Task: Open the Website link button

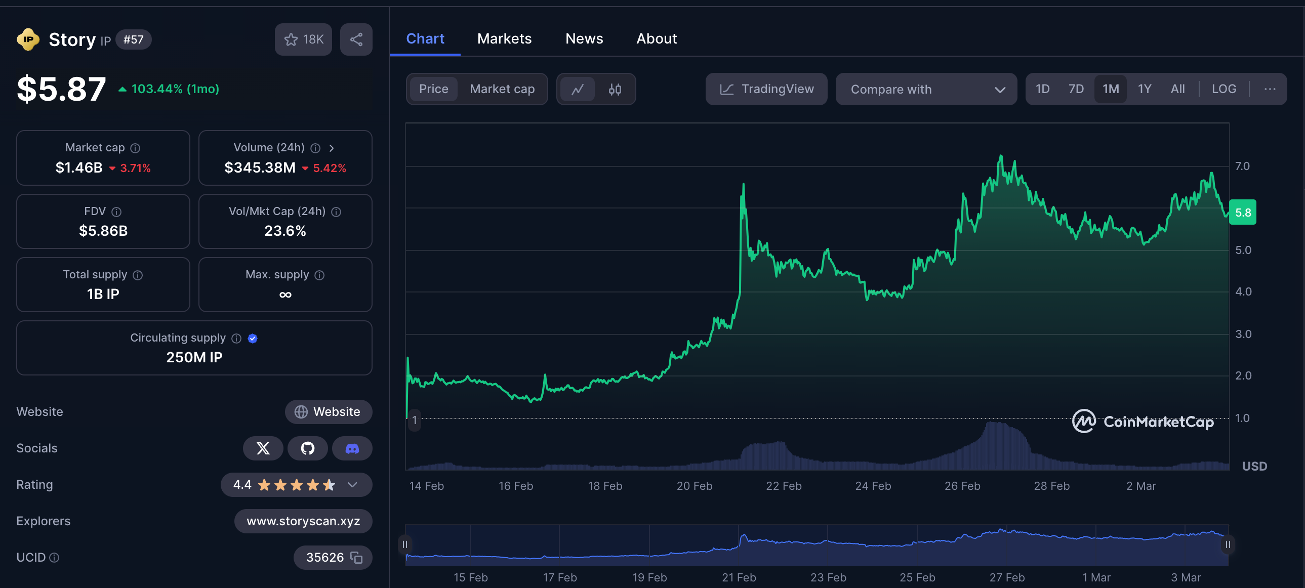Action: tap(329, 412)
